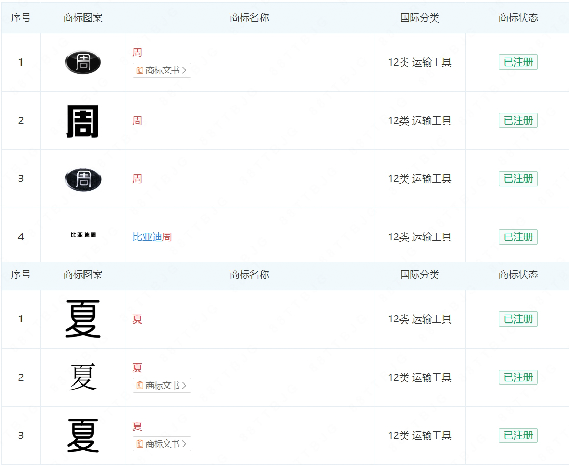Click 12类 运输工具 cell in 夏 row 1
Viewport: 569px width, 465px height.
coord(420,319)
